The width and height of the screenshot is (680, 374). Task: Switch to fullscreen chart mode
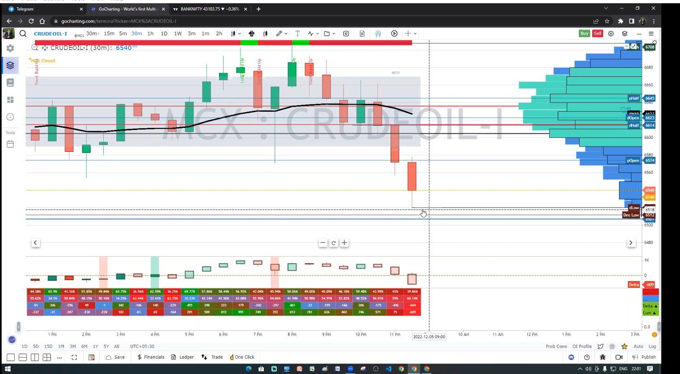pos(74,357)
